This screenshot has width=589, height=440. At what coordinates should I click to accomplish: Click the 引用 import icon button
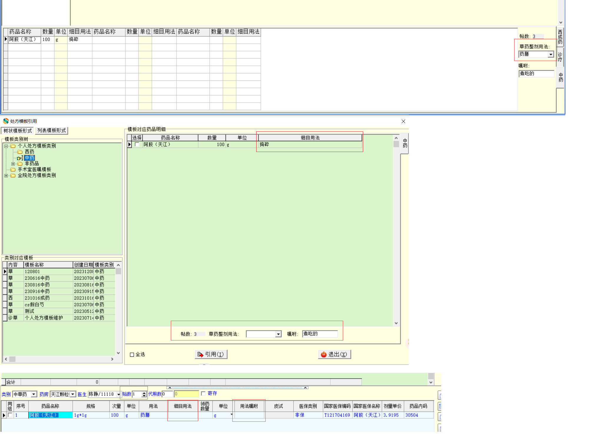pos(200,354)
